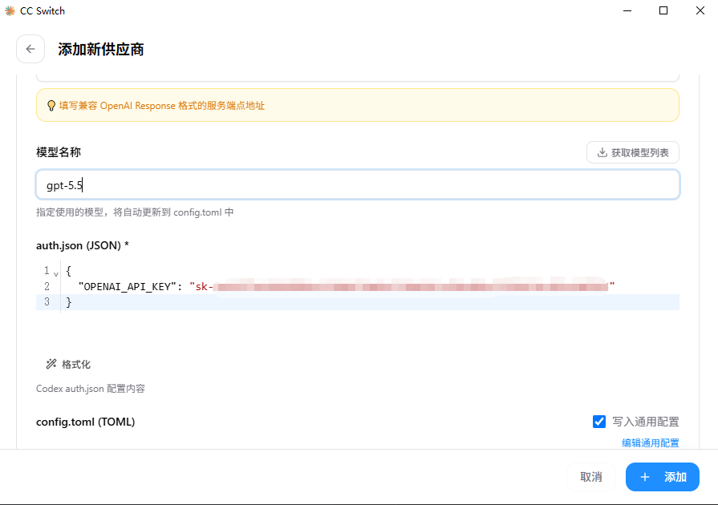The image size is (718, 505).
Task: Click the 指定使用的模型 helper text
Action: [135, 212]
